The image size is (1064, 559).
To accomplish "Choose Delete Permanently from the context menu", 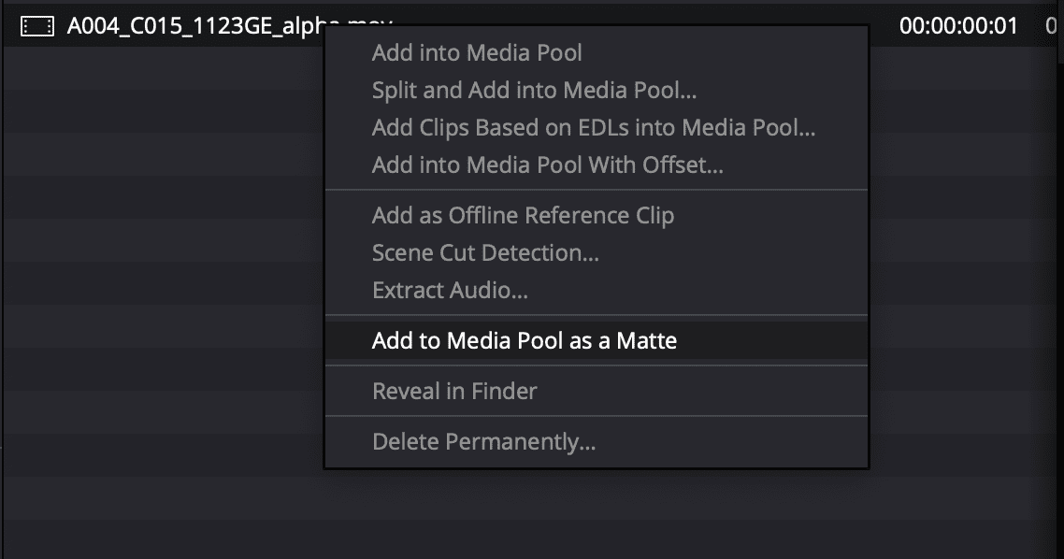I will 483,441.
